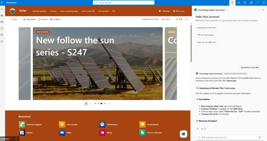This screenshot has height=141, width=267.
Task: Copy the agent response
Action: (198, 129)
